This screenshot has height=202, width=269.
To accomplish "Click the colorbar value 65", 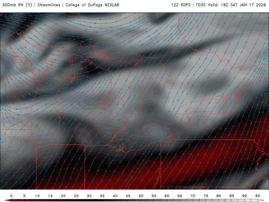I will point(180,196).
